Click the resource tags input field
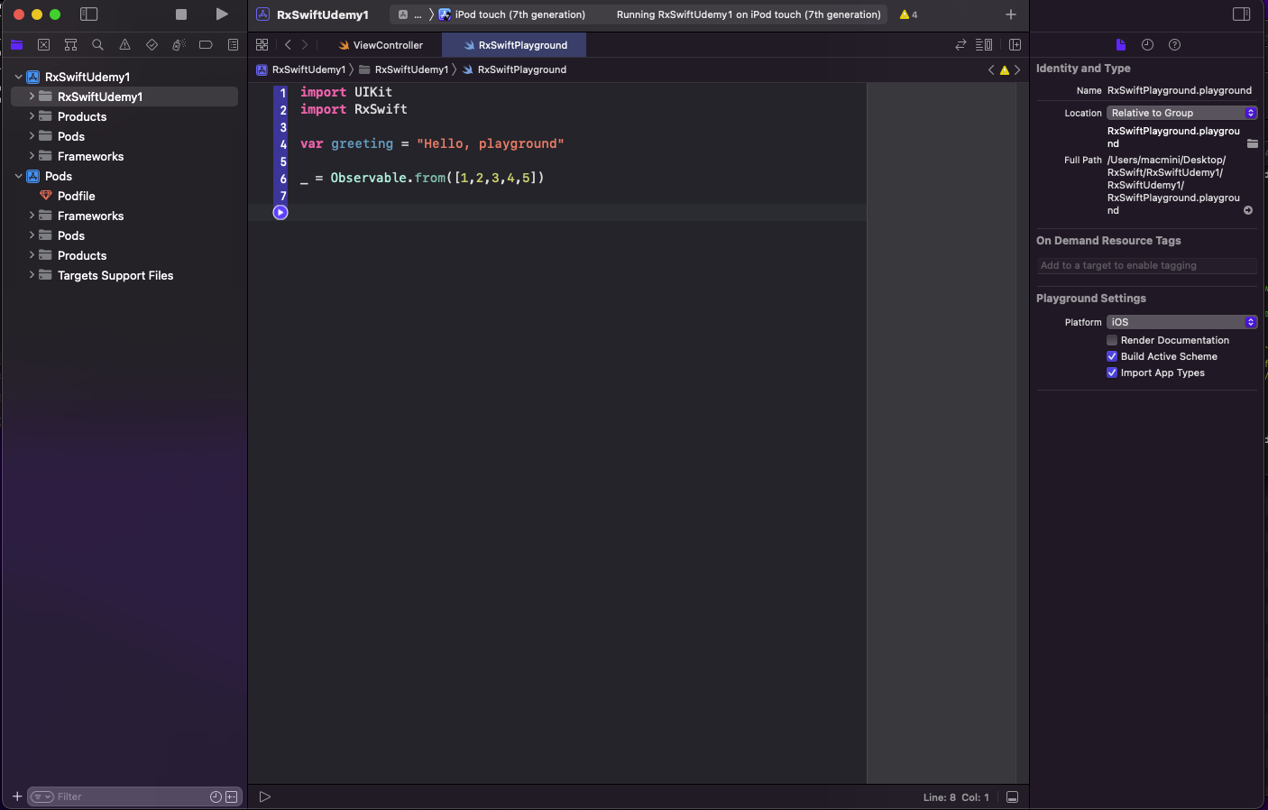This screenshot has width=1268, height=810. pyautogui.click(x=1146, y=265)
